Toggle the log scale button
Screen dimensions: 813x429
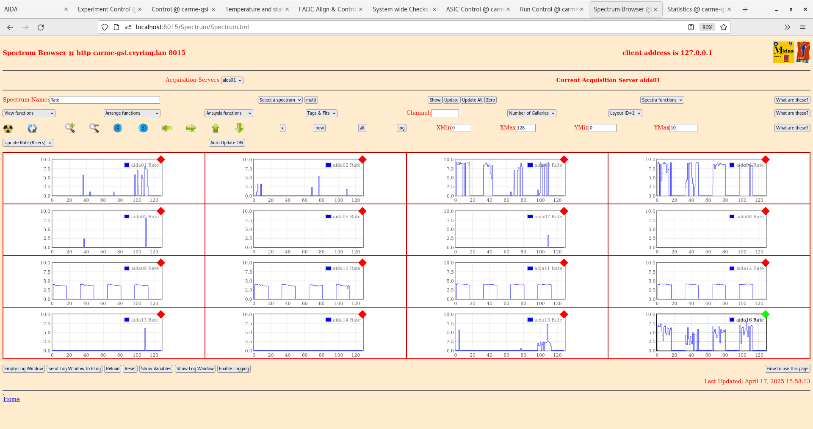click(x=401, y=128)
